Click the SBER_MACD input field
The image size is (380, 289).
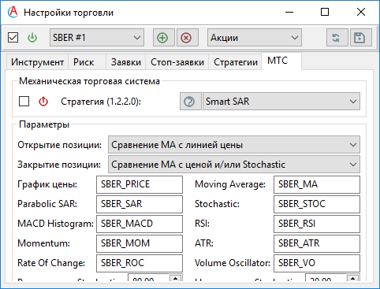tap(140, 224)
